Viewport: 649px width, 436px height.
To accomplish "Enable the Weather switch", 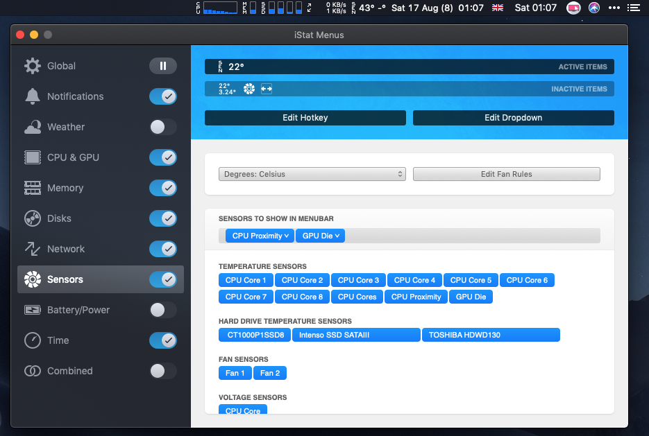I will (163, 127).
